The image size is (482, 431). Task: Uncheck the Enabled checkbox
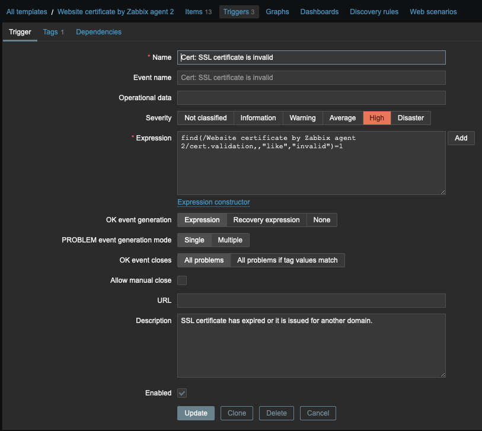[x=182, y=393]
